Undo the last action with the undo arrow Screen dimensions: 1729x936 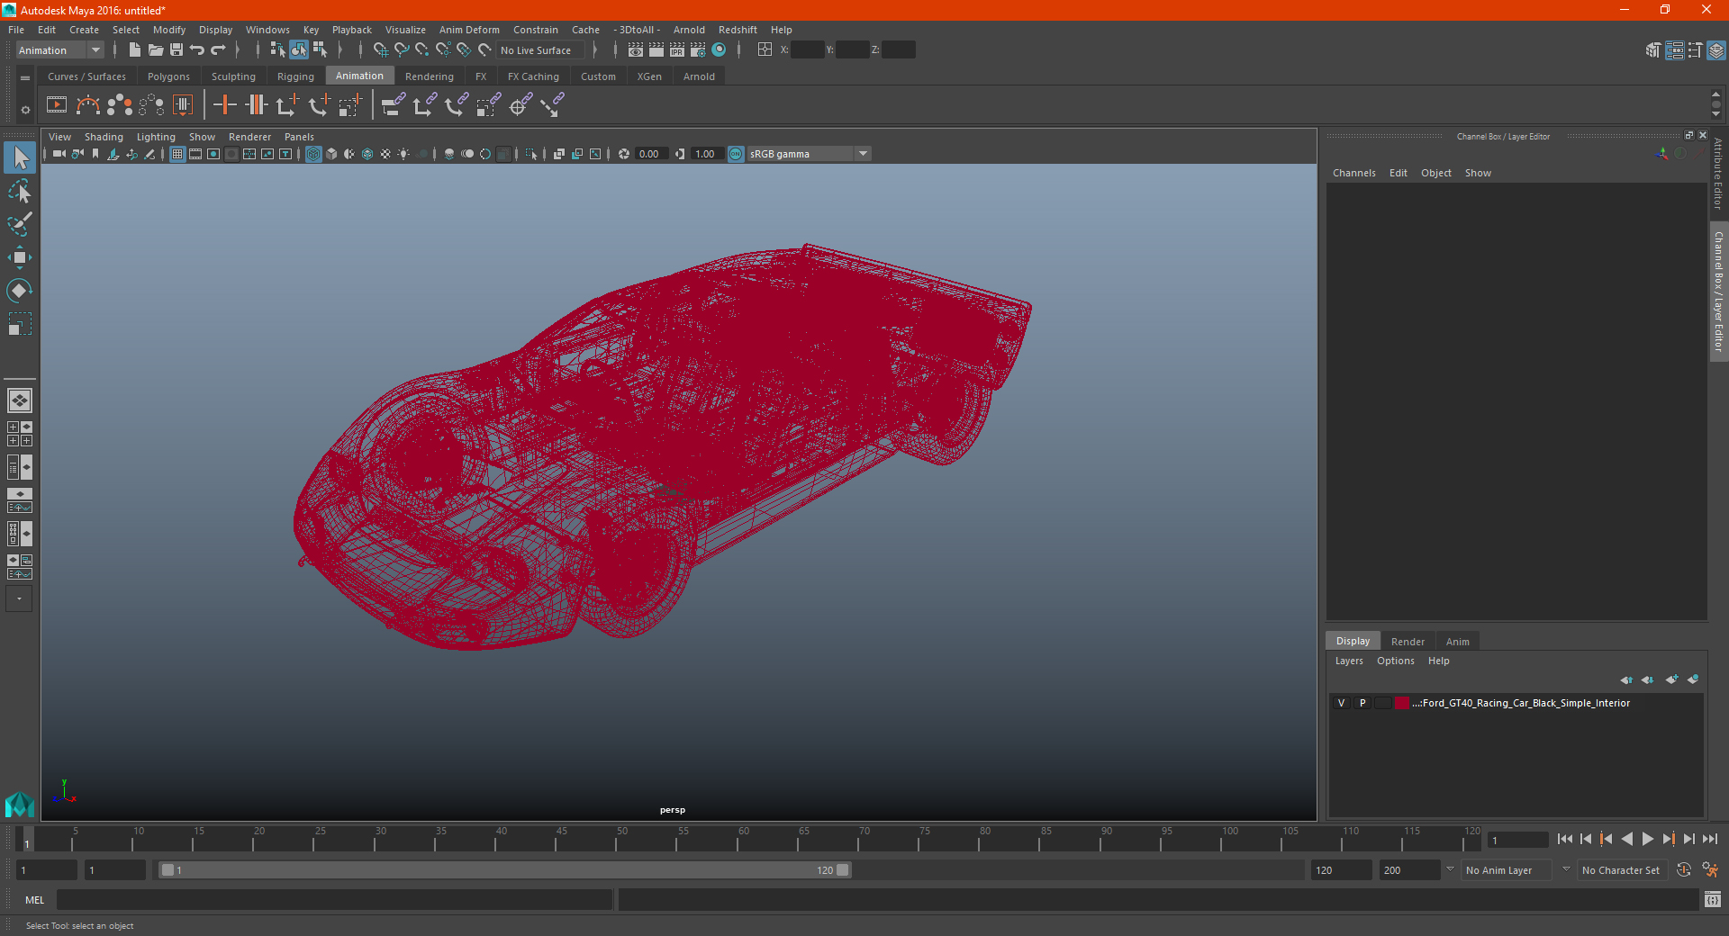click(197, 50)
